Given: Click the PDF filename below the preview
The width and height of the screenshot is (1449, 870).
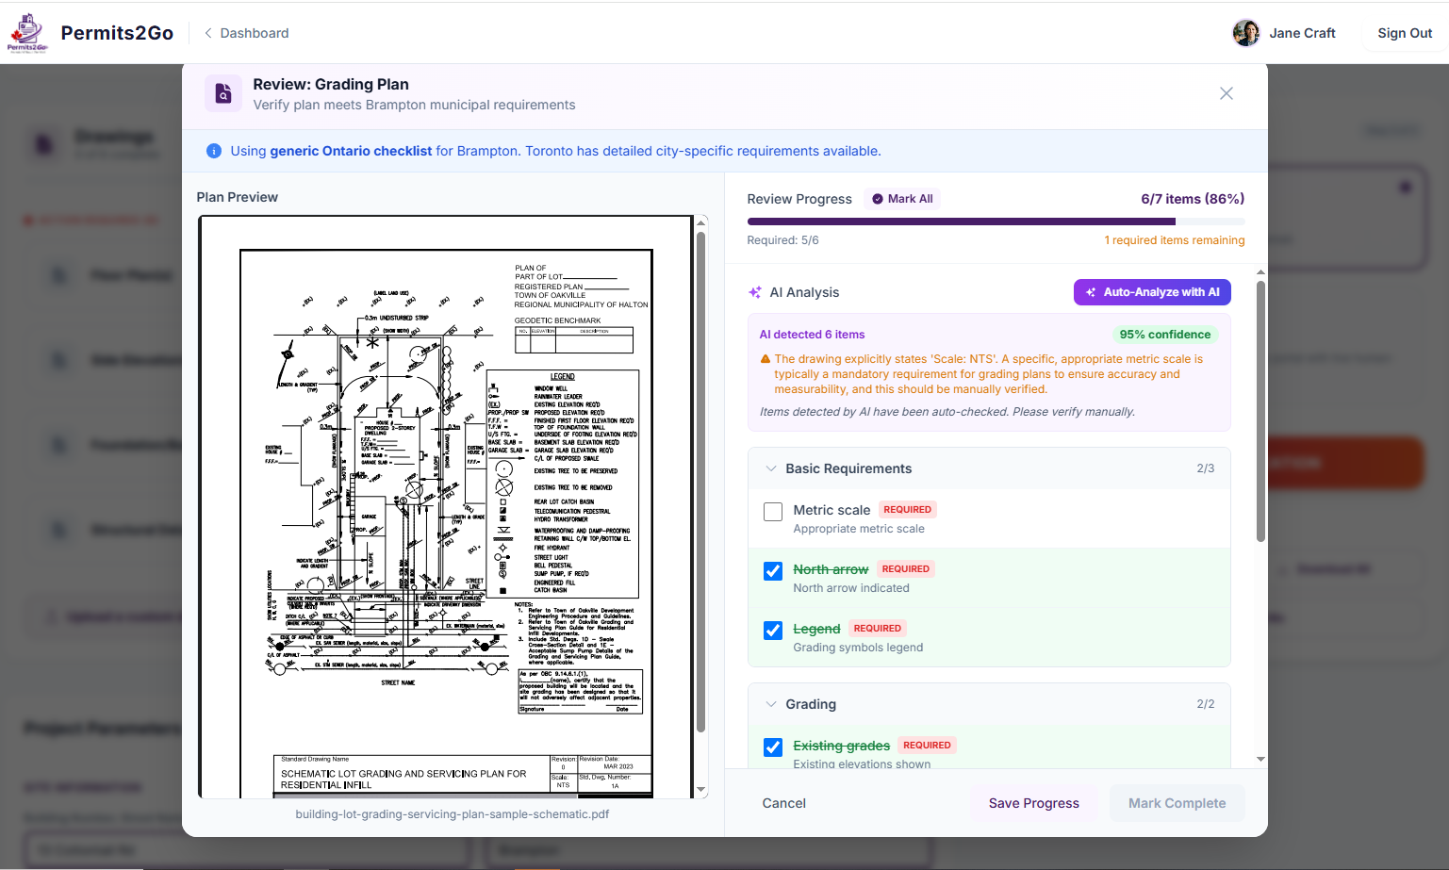Looking at the screenshot, I should [453, 814].
